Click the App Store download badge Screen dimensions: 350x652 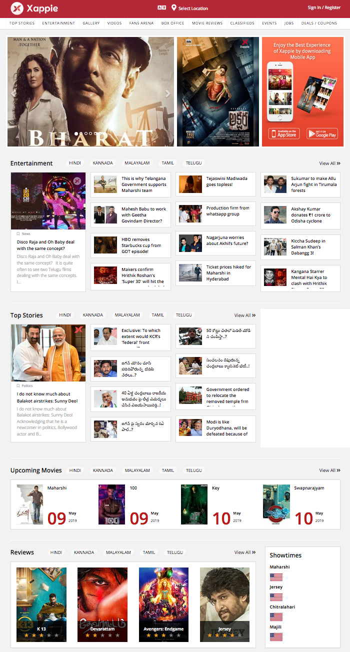283,133
